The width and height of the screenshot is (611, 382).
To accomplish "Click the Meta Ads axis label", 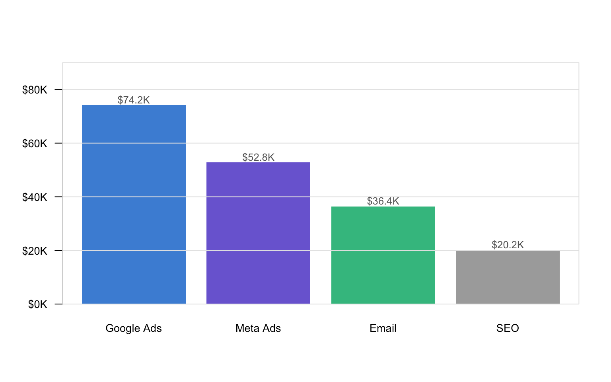I will (x=258, y=328).
